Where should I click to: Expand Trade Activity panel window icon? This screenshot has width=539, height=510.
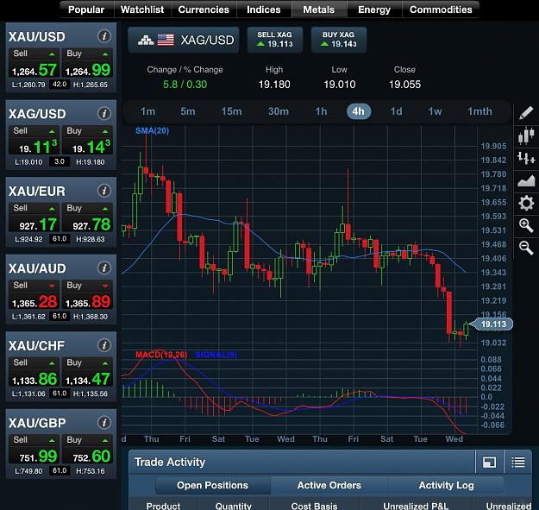click(x=489, y=463)
